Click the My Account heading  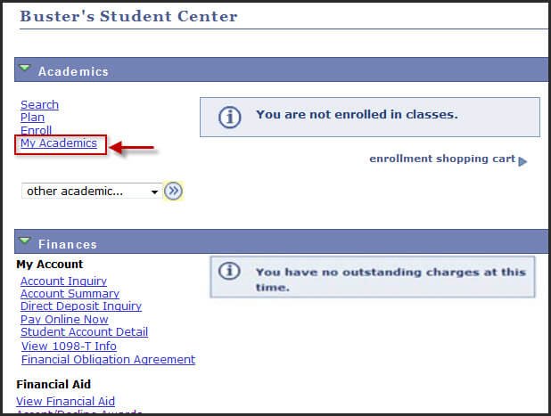tap(50, 265)
